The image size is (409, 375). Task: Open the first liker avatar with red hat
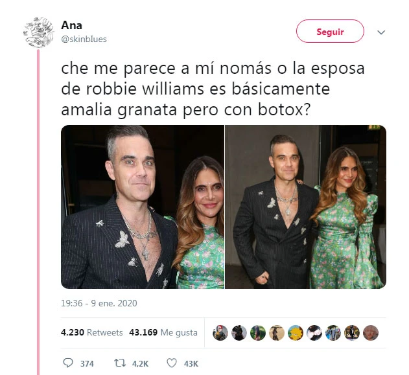point(220,333)
